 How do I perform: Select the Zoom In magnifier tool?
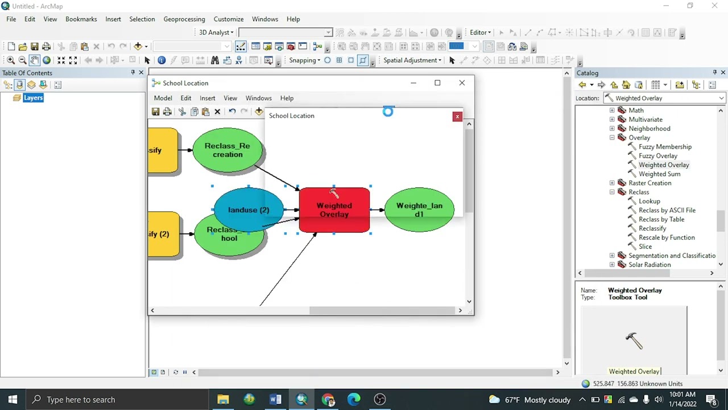click(x=11, y=60)
